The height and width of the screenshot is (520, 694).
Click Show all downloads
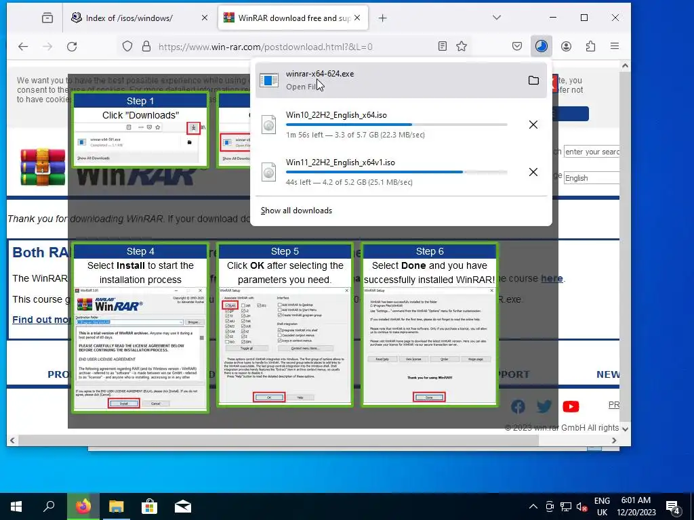click(296, 211)
